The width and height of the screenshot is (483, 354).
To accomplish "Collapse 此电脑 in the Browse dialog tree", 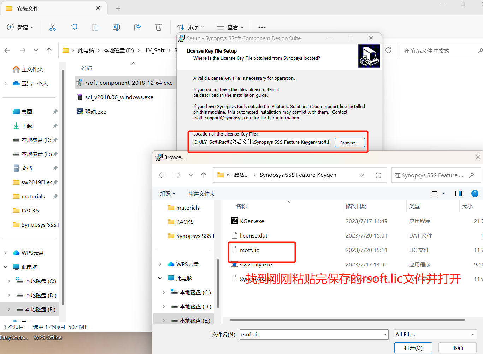I will (x=160, y=278).
